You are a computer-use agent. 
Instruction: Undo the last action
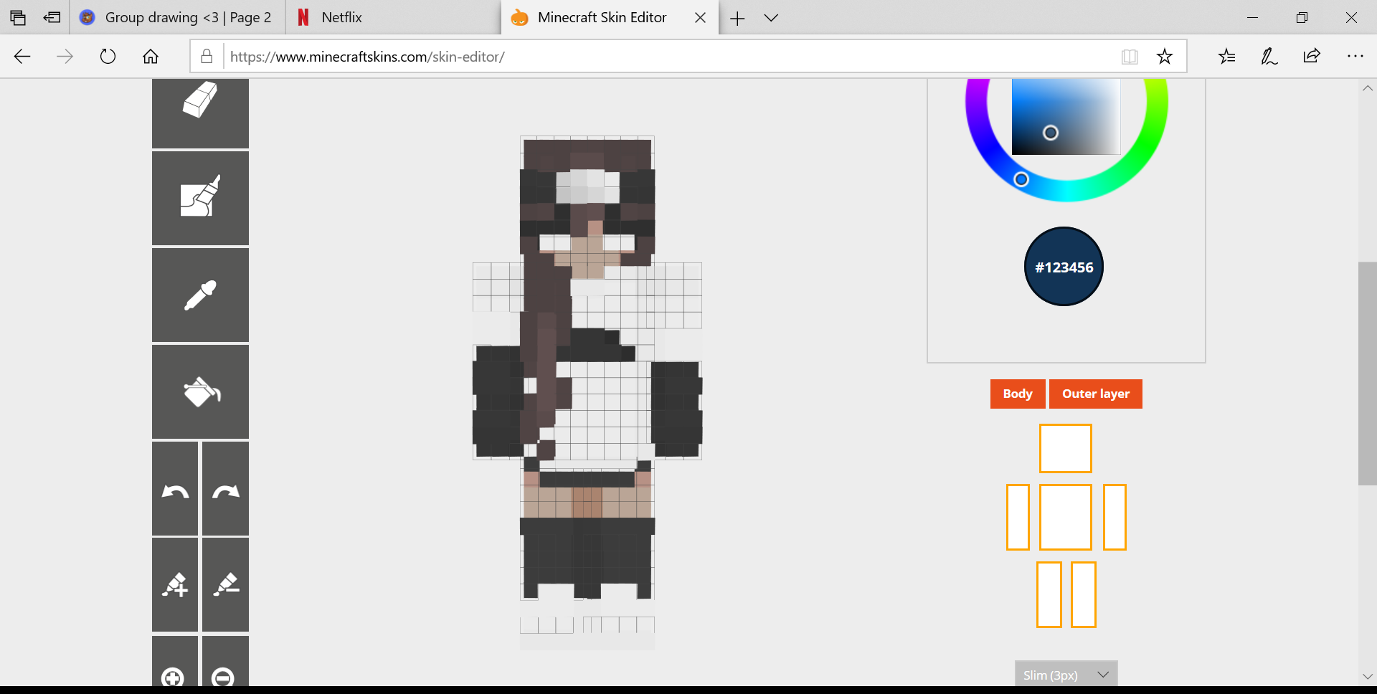[x=175, y=489]
